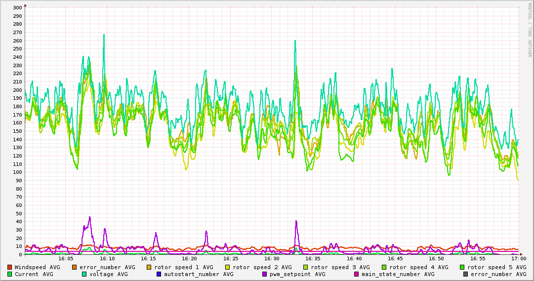
Task: Click the Current AVG legend swatch
Action: (x=9, y=274)
